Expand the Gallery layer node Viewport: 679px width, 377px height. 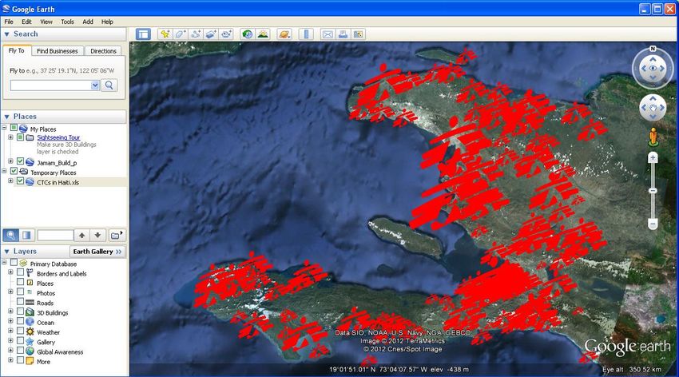tap(10, 340)
